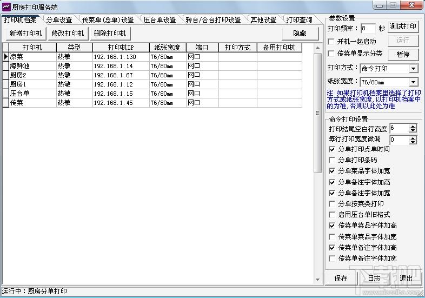425x298 pixels.
Task: Click 新增打印机 button
Action: click(26, 34)
